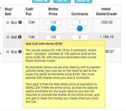This screenshot has width=126, height=111.
Task: Edit the strike price 100 field
Action: (53, 37)
